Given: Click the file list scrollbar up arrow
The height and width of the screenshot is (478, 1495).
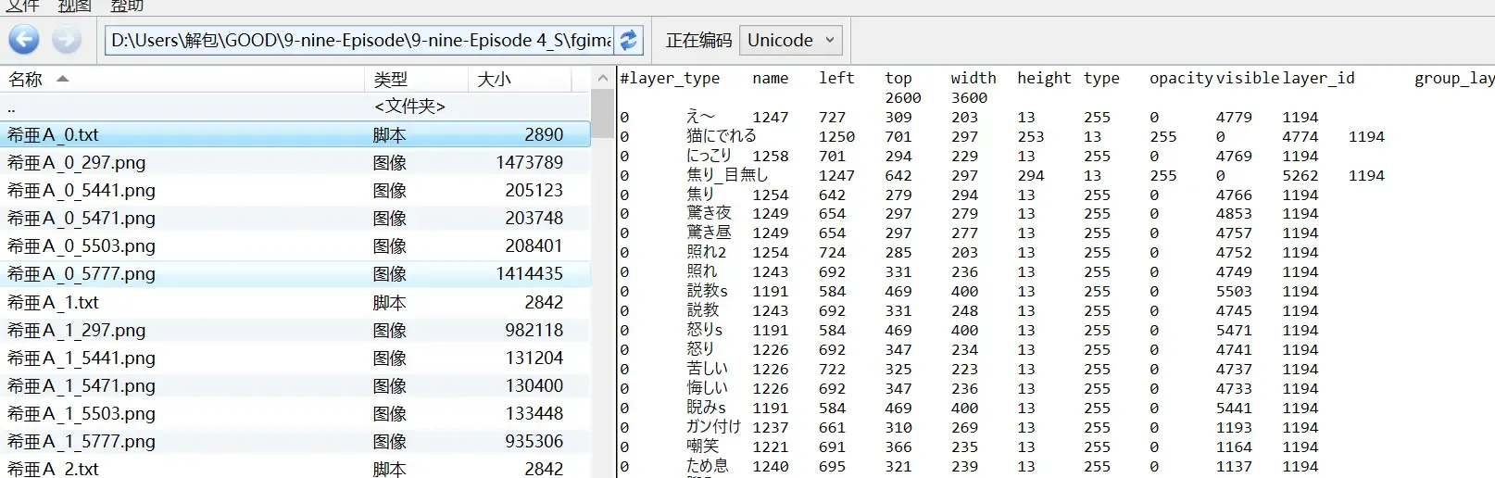Looking at the screenshot, I should pyautogui.click(x=603, y=79).
